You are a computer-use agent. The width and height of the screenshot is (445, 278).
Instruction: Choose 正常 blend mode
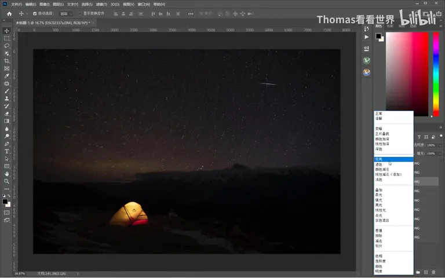point(378,114)
